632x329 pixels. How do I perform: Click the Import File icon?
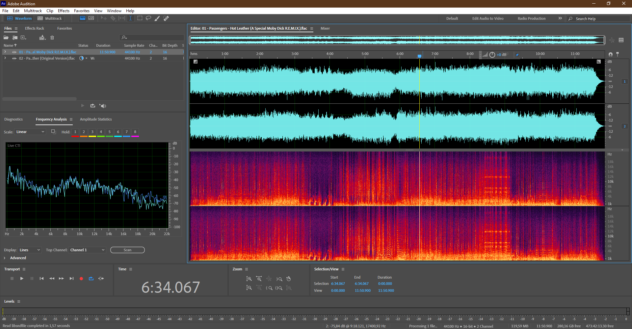(15, 38)
